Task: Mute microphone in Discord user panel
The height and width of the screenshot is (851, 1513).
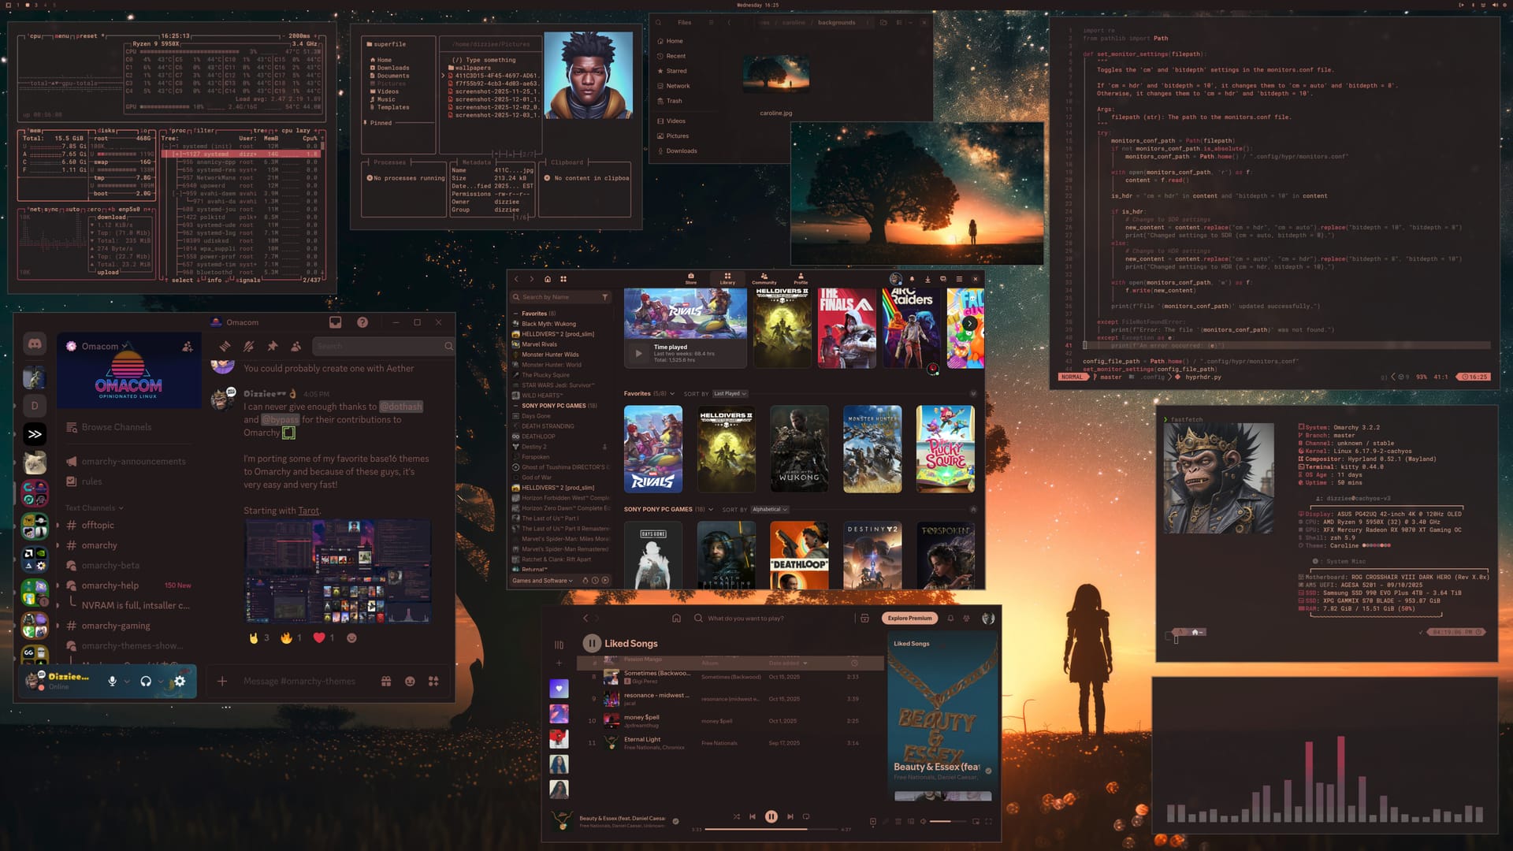Action: pos(112,682)
